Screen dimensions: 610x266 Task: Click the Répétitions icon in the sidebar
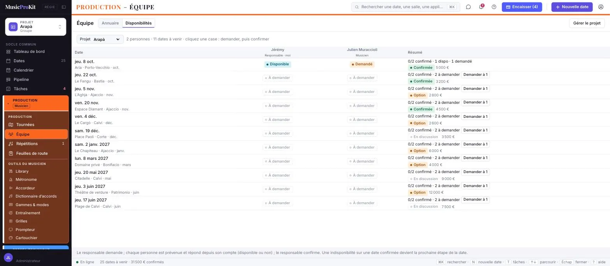pos(11,144)
